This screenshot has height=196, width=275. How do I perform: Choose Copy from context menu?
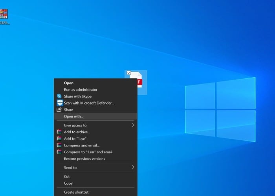point(95,183)
